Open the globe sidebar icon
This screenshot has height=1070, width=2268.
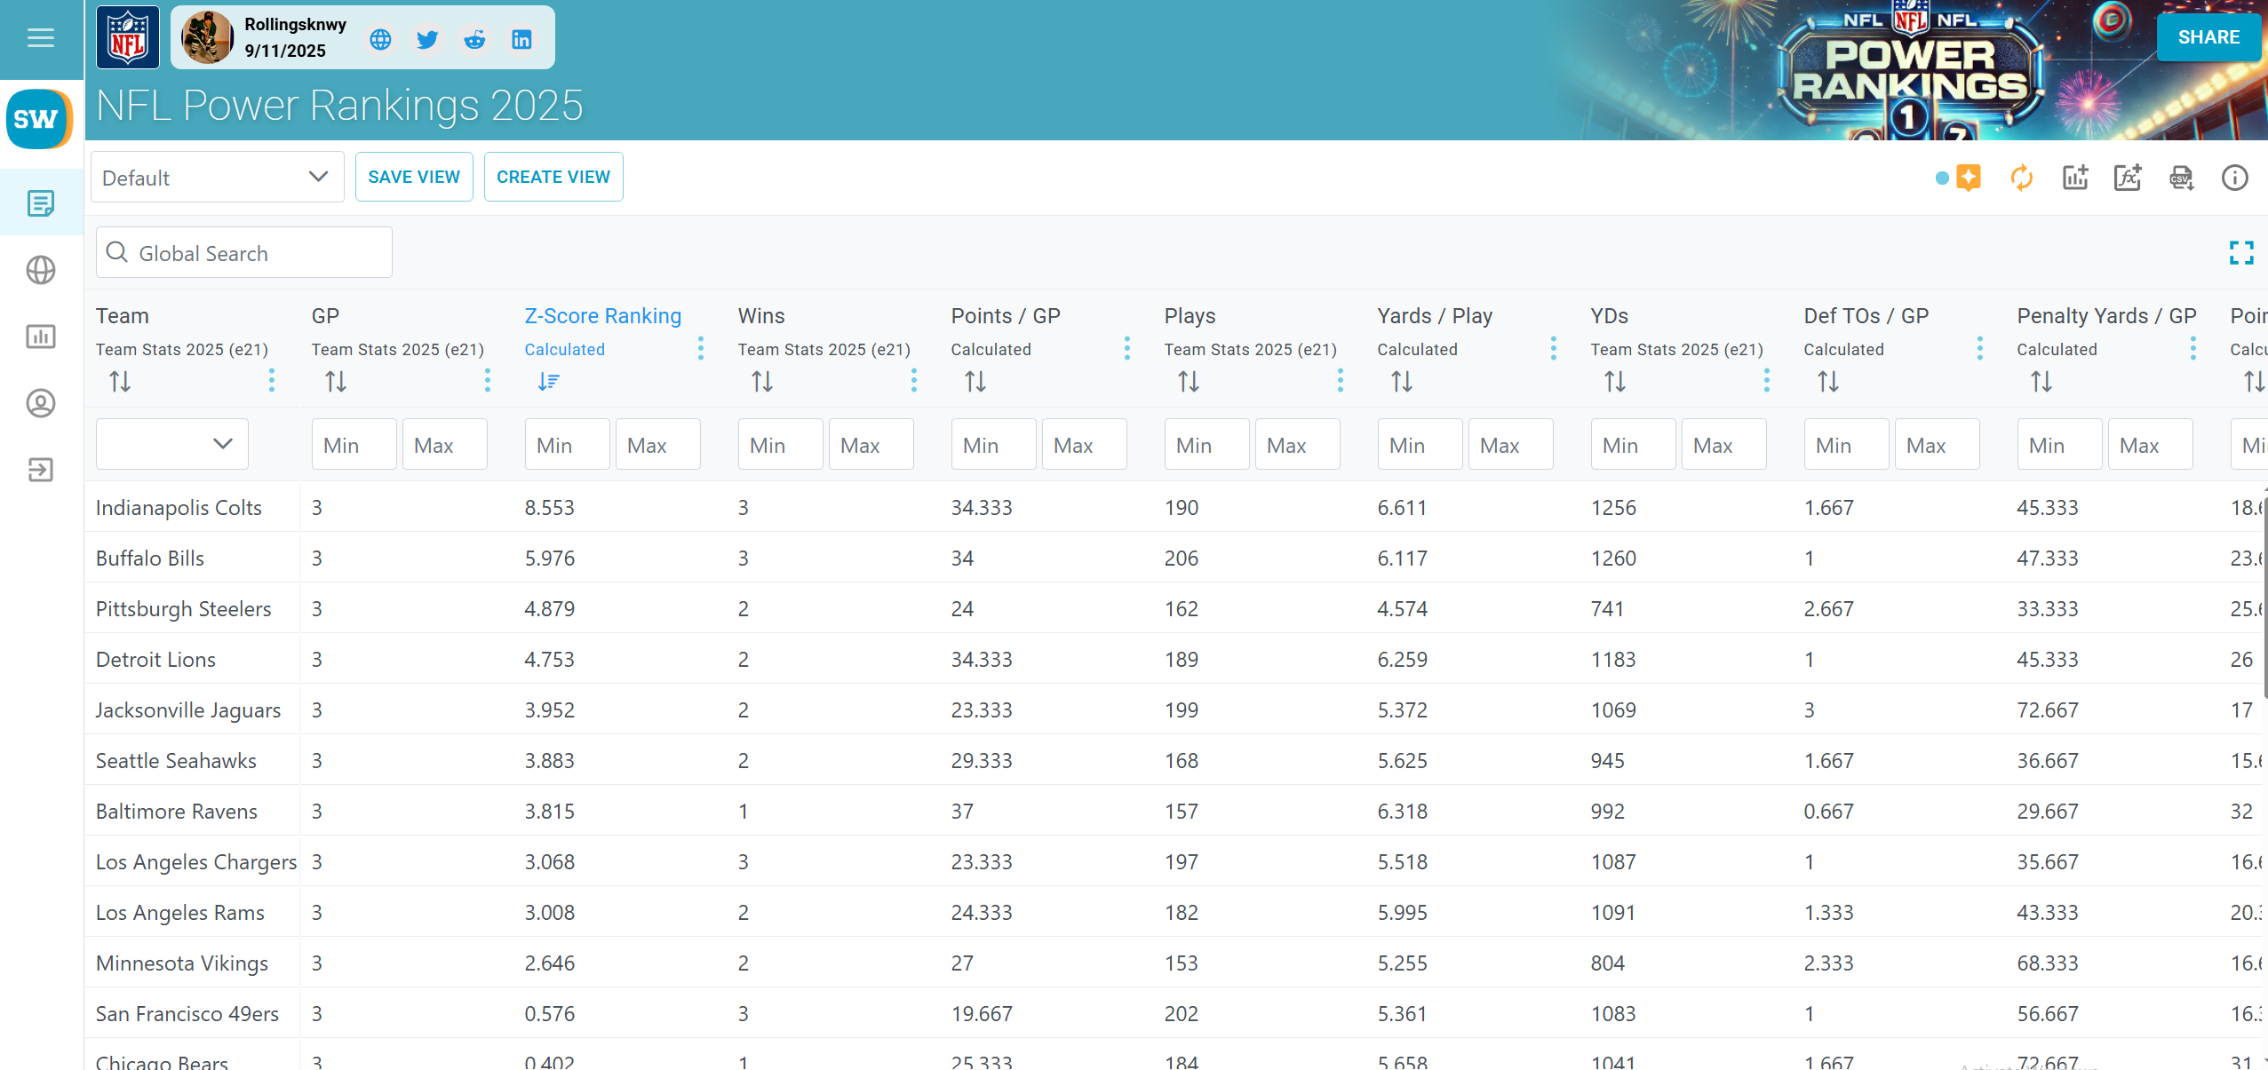tap(41, 270)
